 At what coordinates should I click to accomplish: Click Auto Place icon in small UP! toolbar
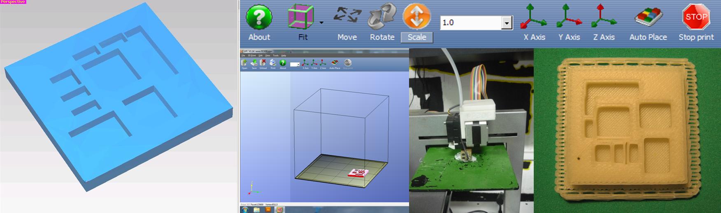335,63
